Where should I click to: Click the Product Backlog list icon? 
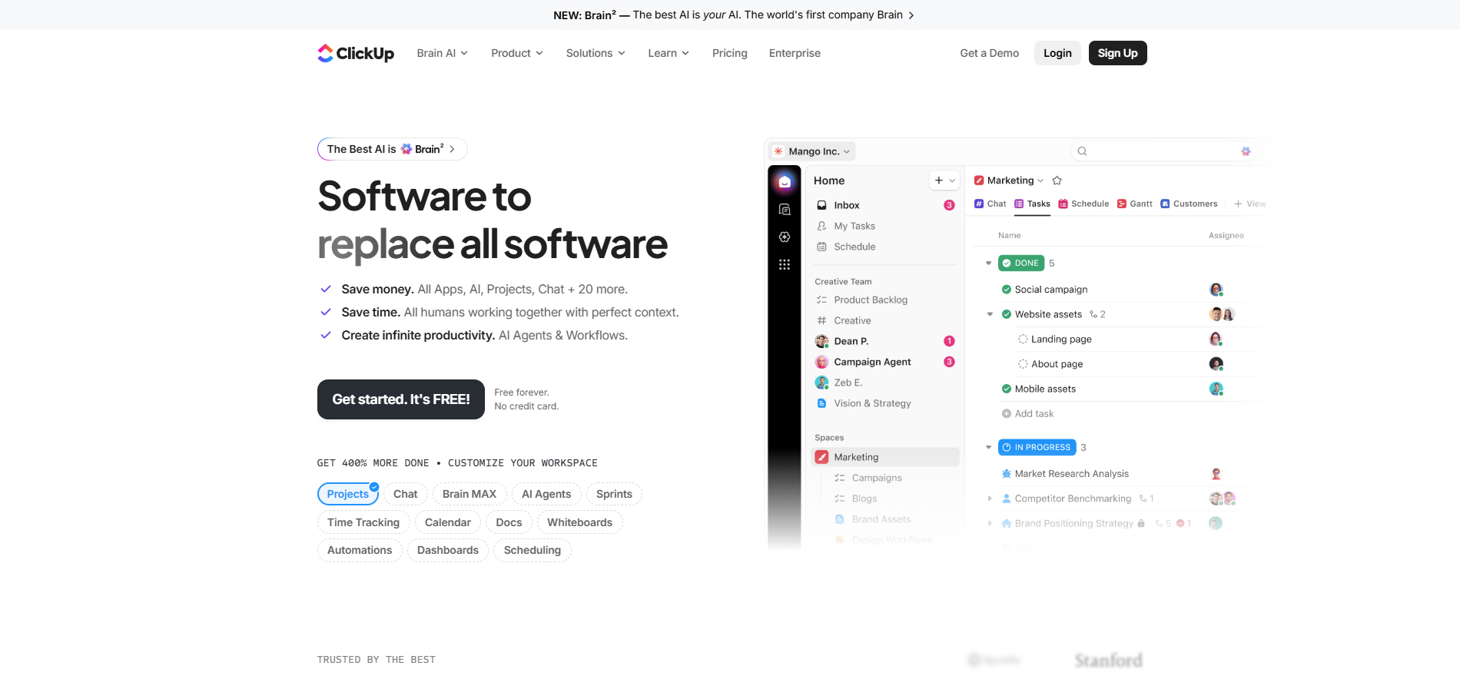tap(821, 300)
